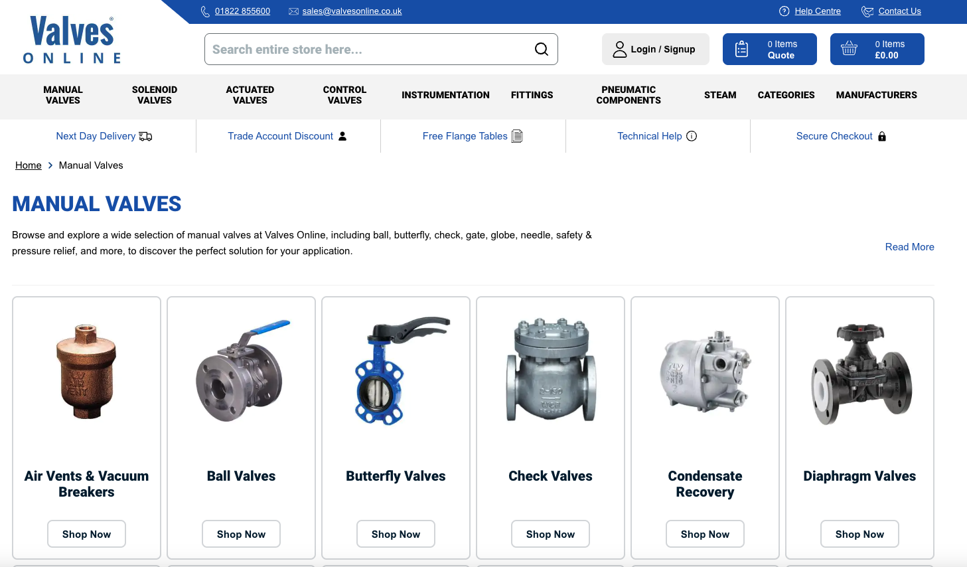Screen dimensions: 967x567
Task: Shop Now for Butterfly Valves
Action: click(x=396, y=534)
